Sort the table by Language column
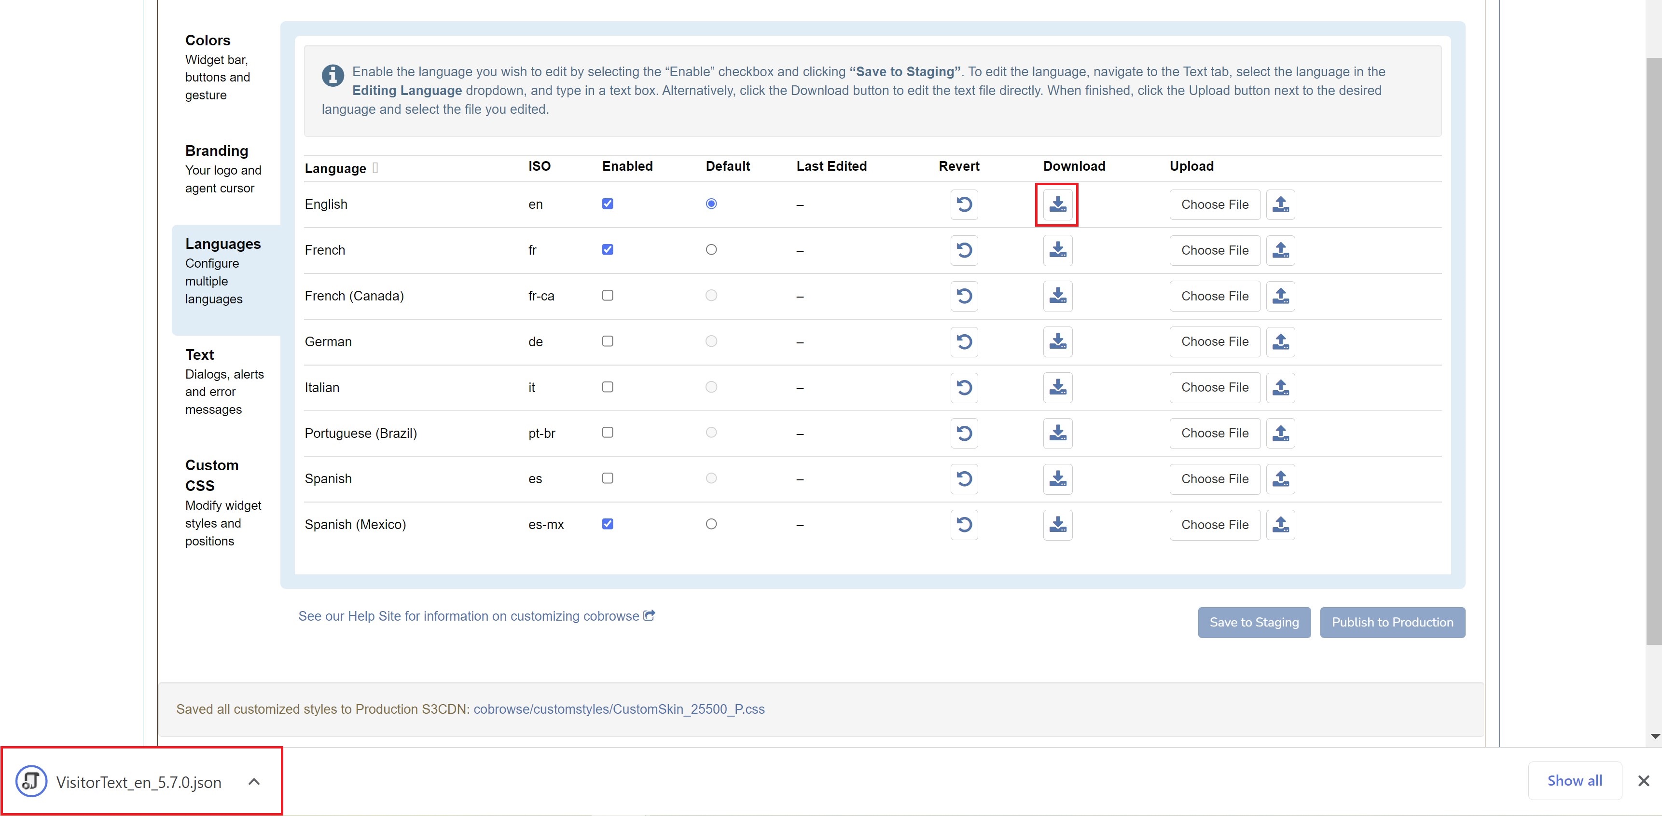Screen dimensions: 1662x816 tap(335, 168)
